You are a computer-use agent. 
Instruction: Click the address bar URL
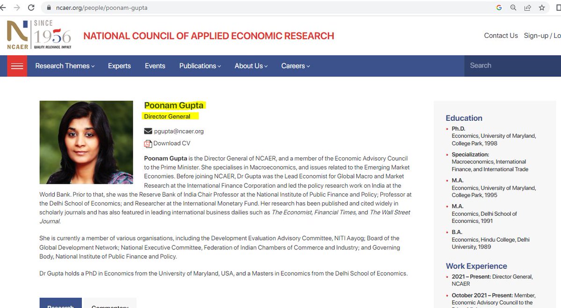coord(102,8)
